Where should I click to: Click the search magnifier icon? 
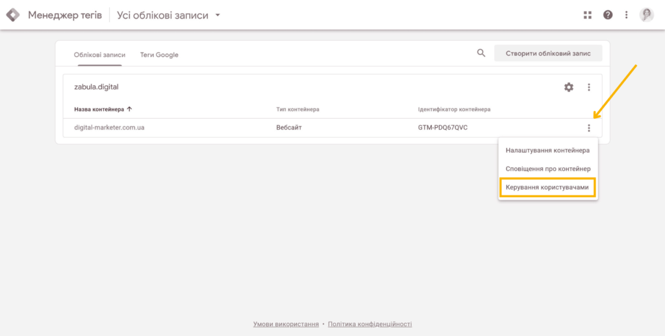pos(481,53)
